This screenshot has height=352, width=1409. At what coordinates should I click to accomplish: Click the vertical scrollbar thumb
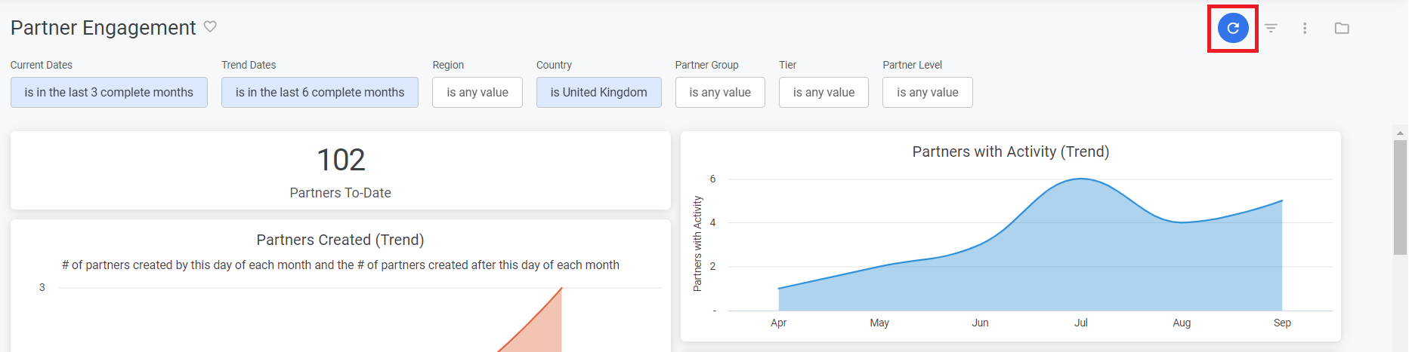pos(1401,197)
